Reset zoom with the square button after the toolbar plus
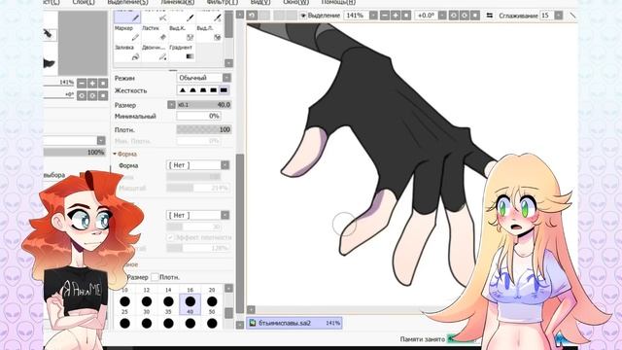 [x=406, y=16]
